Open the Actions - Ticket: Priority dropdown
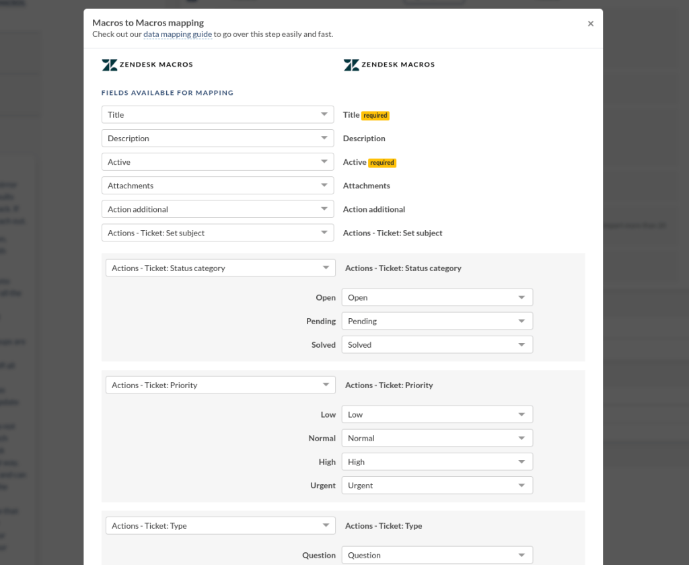Image resolution: width=689 pixels, height=565 pixels. (x=221, y=384)
